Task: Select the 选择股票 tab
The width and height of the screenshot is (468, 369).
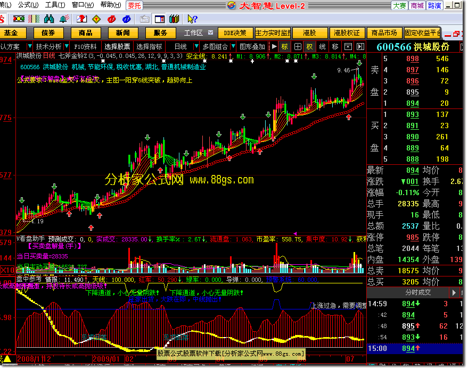Action: 117,46
